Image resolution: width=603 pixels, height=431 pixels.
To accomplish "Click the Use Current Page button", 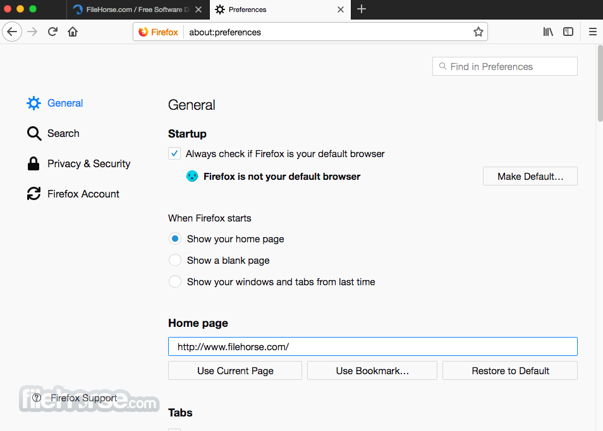I will pyautogui.click(x=235, y=371).
